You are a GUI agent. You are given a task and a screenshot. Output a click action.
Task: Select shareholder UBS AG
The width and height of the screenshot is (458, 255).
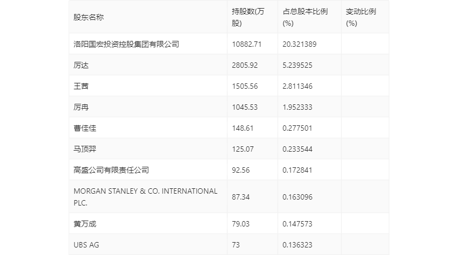click(x=86, y=245)
